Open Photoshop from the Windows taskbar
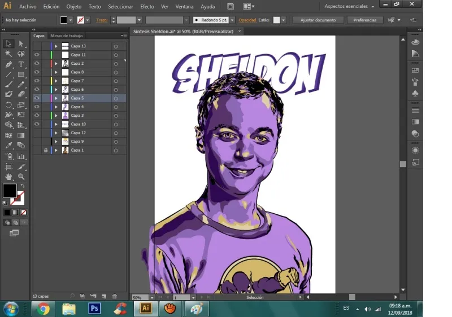This screenshot has width=452, height=317. [x=94, y=309]
